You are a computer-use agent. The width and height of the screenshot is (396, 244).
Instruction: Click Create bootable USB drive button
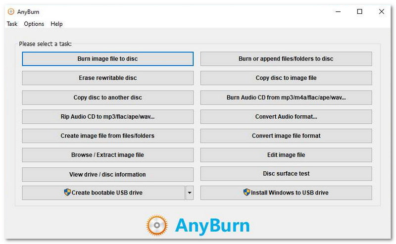point(103,193)
